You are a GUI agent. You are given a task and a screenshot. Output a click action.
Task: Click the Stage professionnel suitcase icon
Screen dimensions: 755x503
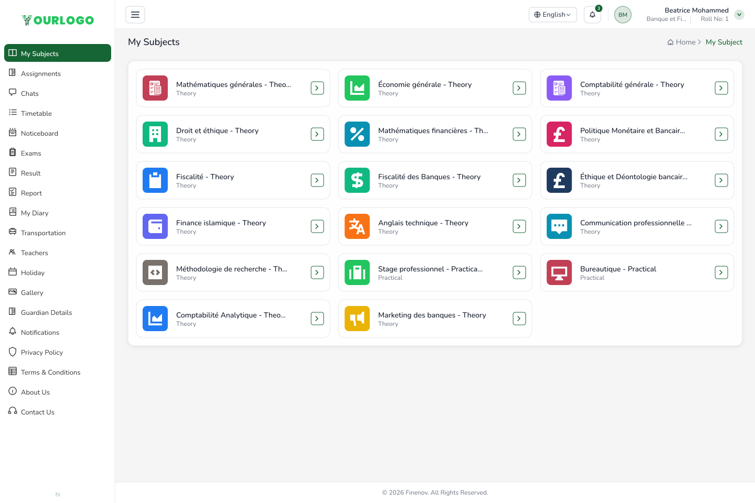tap(357, 272)
